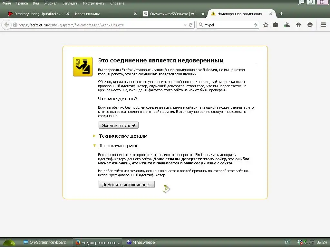Click the heading Это соединение является недоверенным
The height and width of the screenshot is (247, 330).
tap(161, 60)
